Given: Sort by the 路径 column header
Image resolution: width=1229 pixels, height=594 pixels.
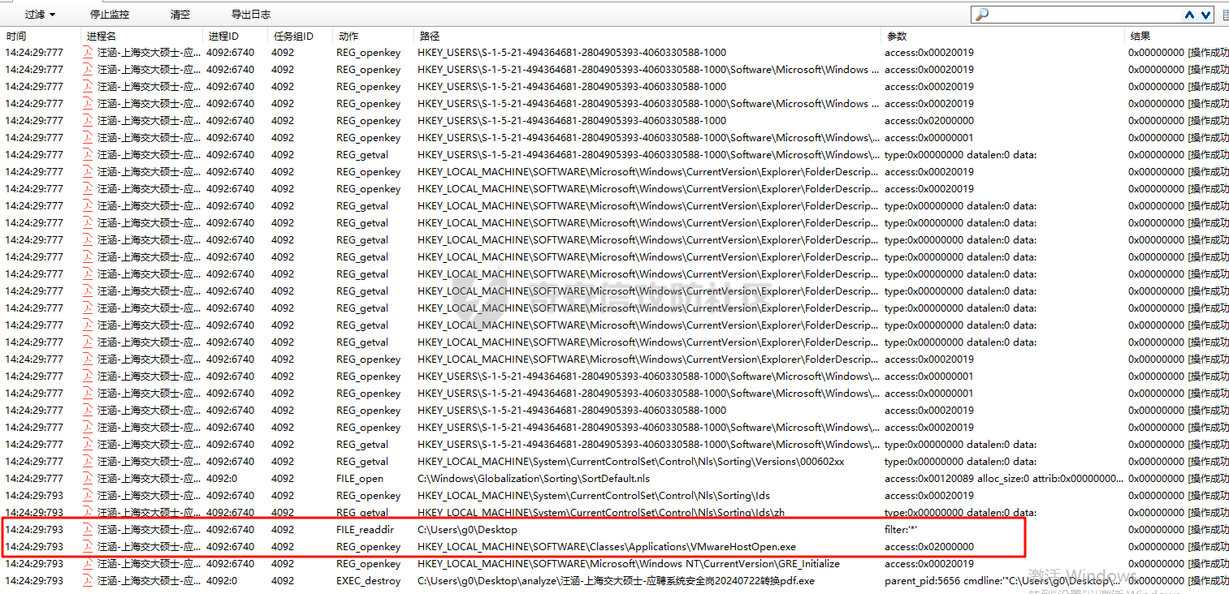Looking at the screenshot, I should point(430,37).
